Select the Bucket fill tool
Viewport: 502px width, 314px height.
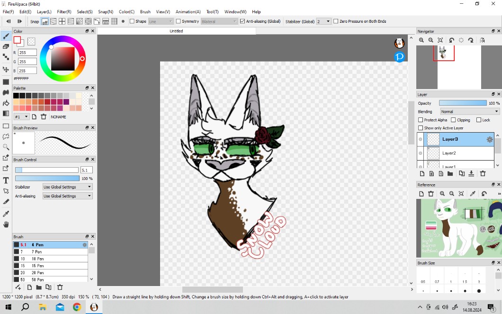click(6, 103)
